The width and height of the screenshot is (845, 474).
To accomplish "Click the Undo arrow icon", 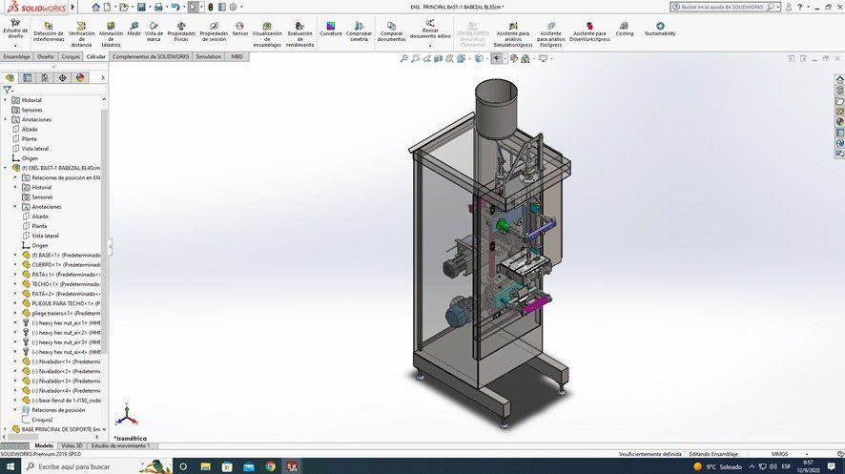I will click(x=175, y=7).
